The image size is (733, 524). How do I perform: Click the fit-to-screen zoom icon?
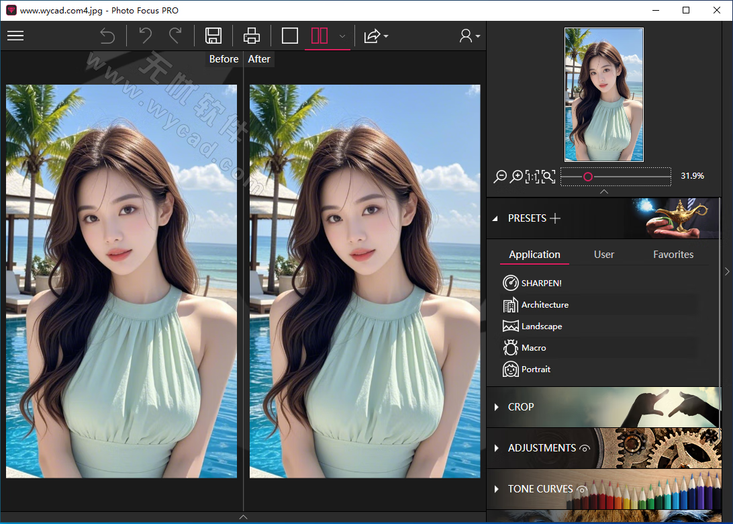tap(549, 176)
